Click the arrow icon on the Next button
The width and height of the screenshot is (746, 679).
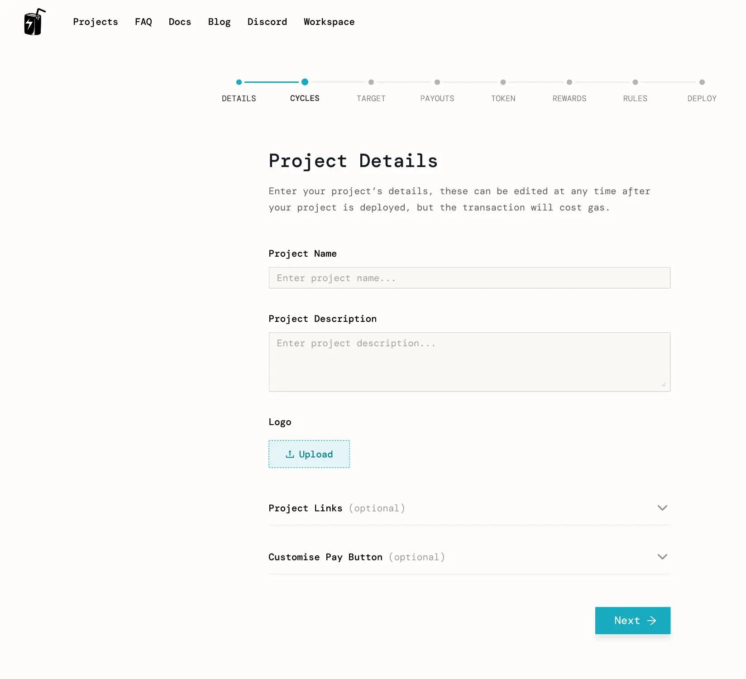651,621
